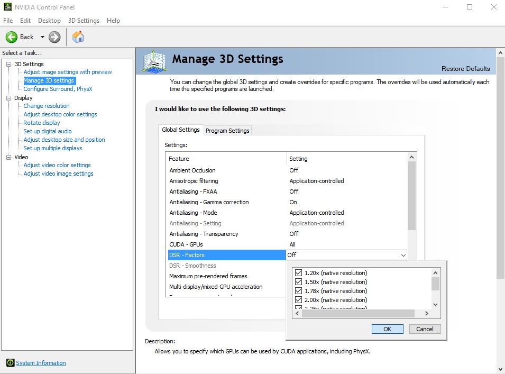Collapse the 3D Settings tree node
The image size is (505, 374).
[9, 64]
